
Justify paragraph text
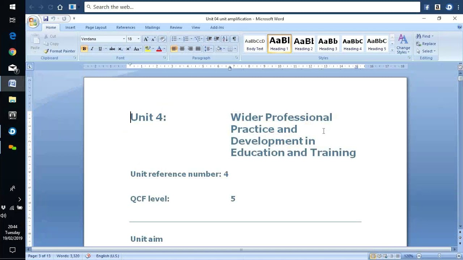(x=198, y=49)
